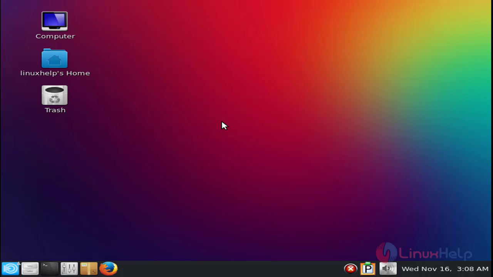Click the red quit notifier in the tray
The width and height of the screenshot is (493, 277).
coord(351,268)
